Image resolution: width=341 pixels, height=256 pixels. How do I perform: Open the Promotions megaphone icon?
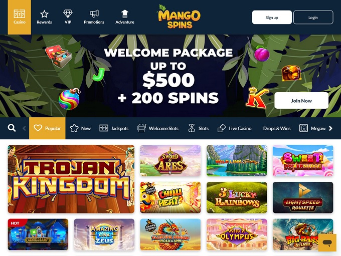94,14
